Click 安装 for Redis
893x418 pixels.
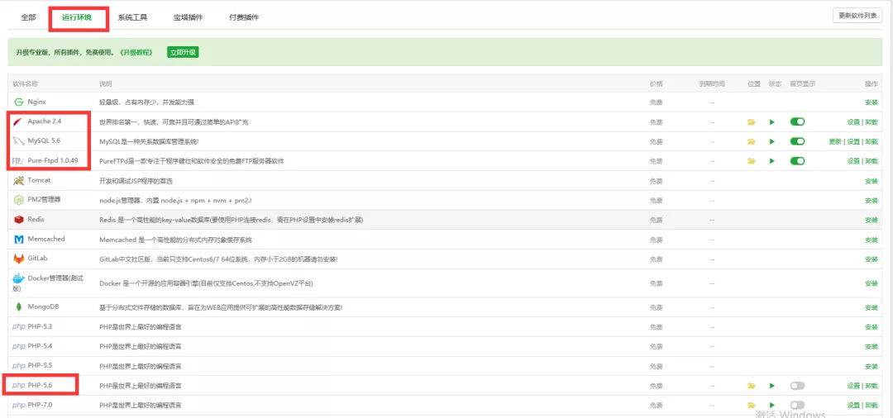872,220
